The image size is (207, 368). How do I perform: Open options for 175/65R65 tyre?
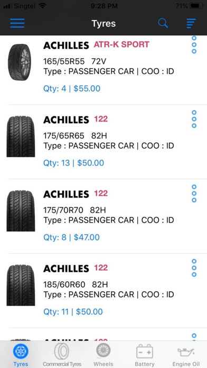[194, 119]
